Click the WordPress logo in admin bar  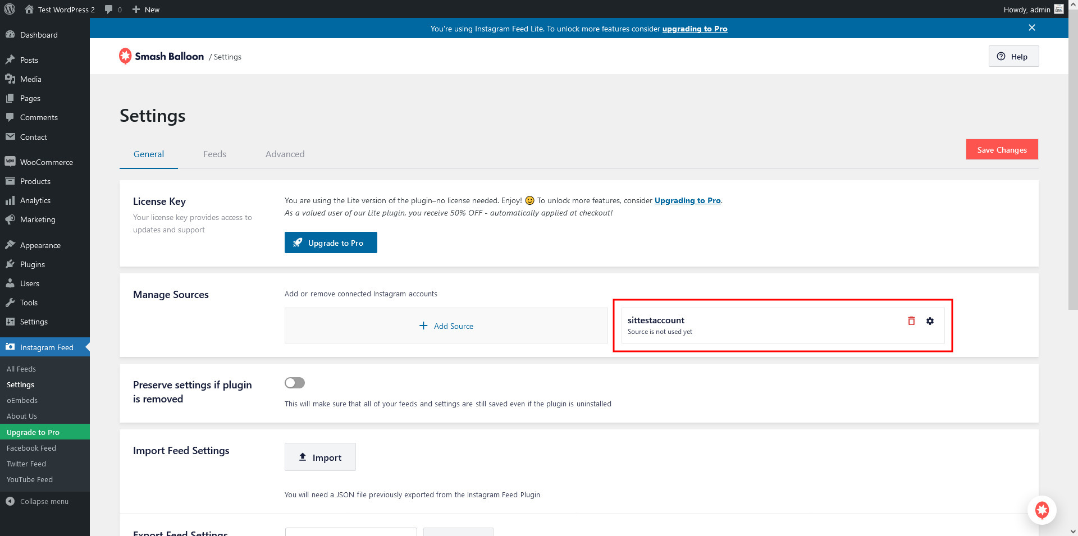(10, 10)
